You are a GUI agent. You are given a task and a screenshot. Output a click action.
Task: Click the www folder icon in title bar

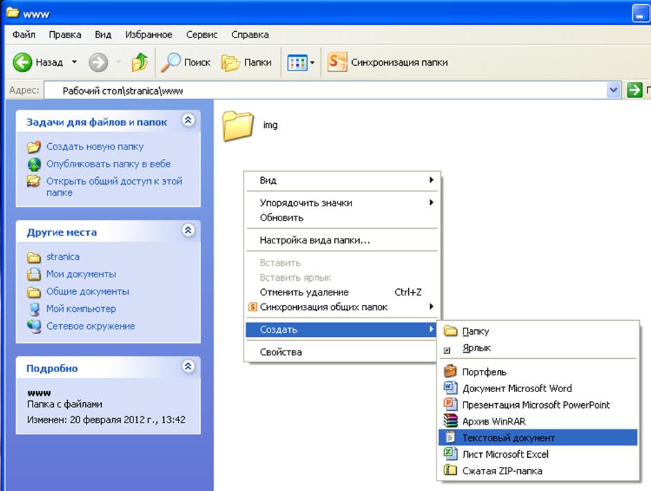point(12,13)
